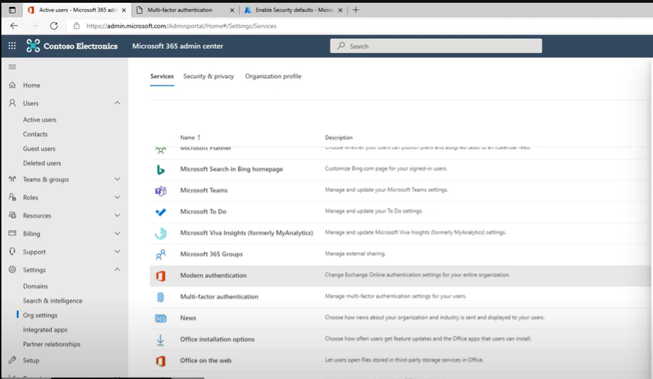Click the Contoso Electronics drone logo
Viewport: 653px width, 379px height.
(33, 46)
